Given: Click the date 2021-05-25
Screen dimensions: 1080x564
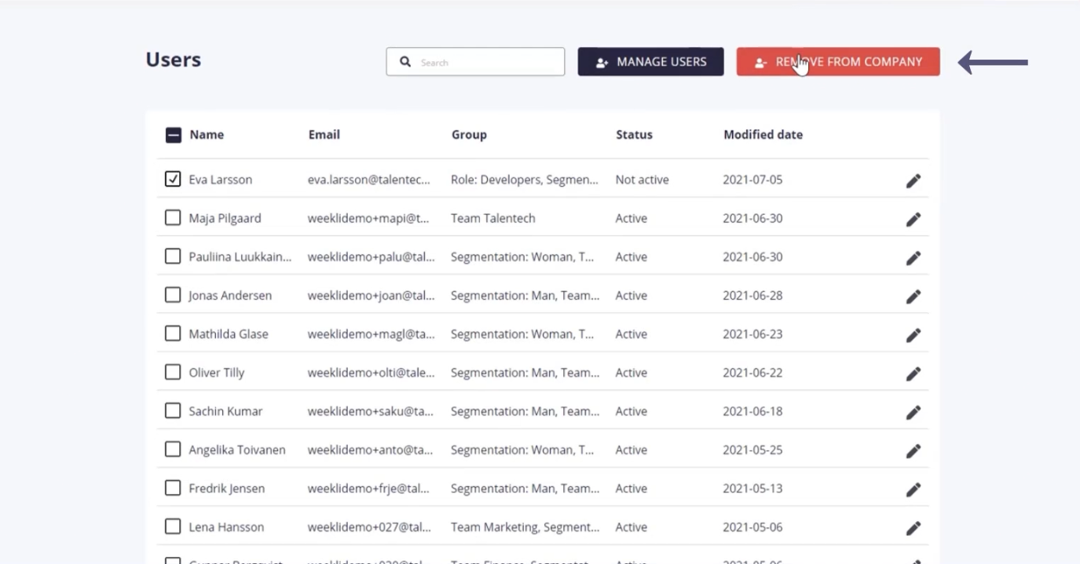Looking at the screenshot, I should click(752, 450).
